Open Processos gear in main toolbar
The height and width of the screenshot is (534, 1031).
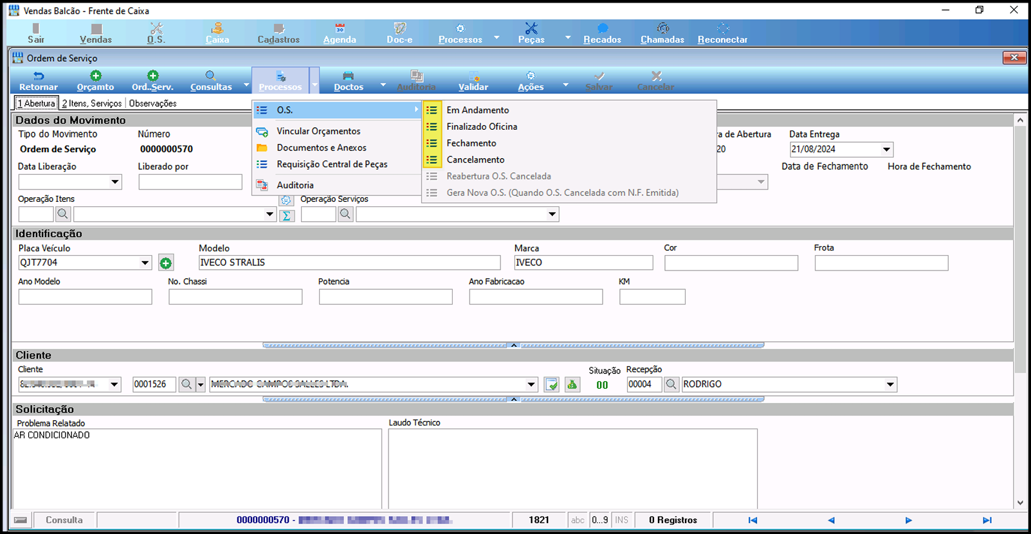[461, 33]
